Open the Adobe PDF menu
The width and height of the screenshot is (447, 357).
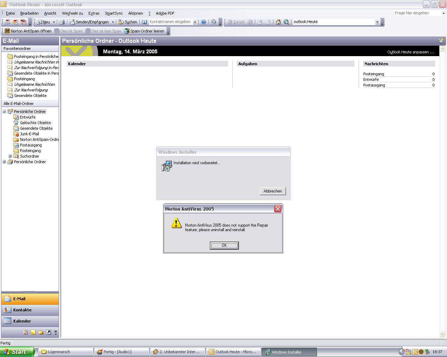pyautogui.click(x=165, y=13)
